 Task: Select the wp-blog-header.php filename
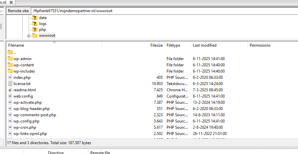click(x=31, y=109)
